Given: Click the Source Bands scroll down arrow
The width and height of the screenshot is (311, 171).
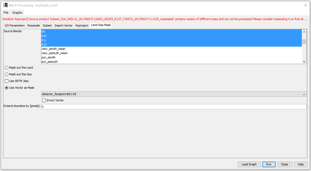Looking at the screenshot, I should (x=304, y=62).
